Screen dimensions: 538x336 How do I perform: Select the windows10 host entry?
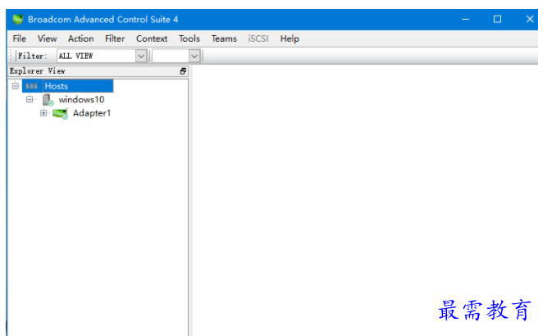click(x=82, y=99)
